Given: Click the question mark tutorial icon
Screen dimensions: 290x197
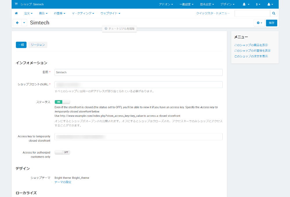Looking at the screenshot, I should point(106,29).
